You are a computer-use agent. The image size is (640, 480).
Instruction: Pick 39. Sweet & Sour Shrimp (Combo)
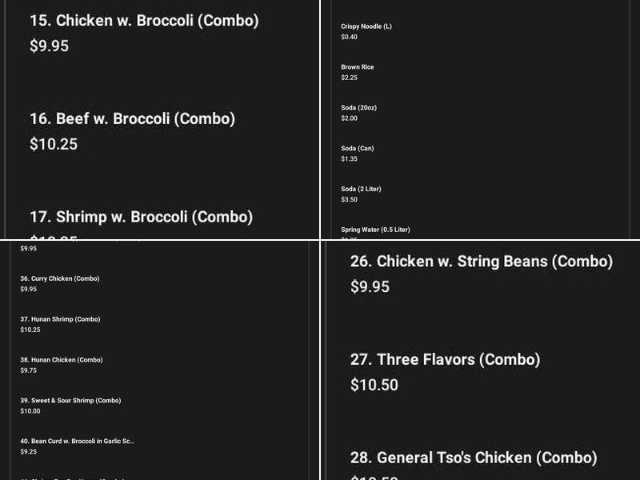pyautogui.click(x=70, y=401)
